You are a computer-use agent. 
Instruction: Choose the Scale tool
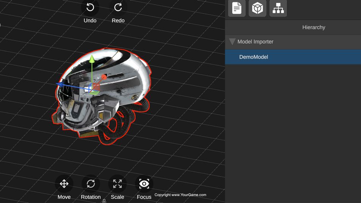point(117,184)
